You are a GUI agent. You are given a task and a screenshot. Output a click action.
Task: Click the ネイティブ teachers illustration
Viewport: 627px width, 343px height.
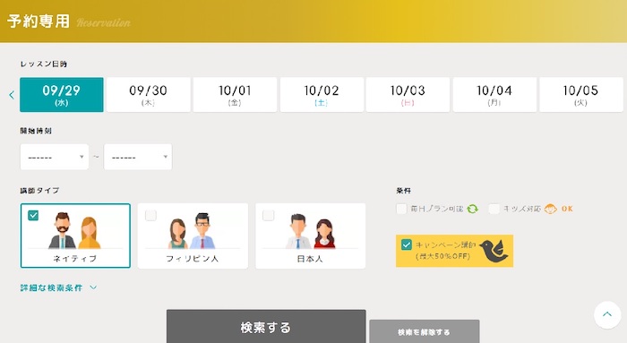tap(75, 230)
